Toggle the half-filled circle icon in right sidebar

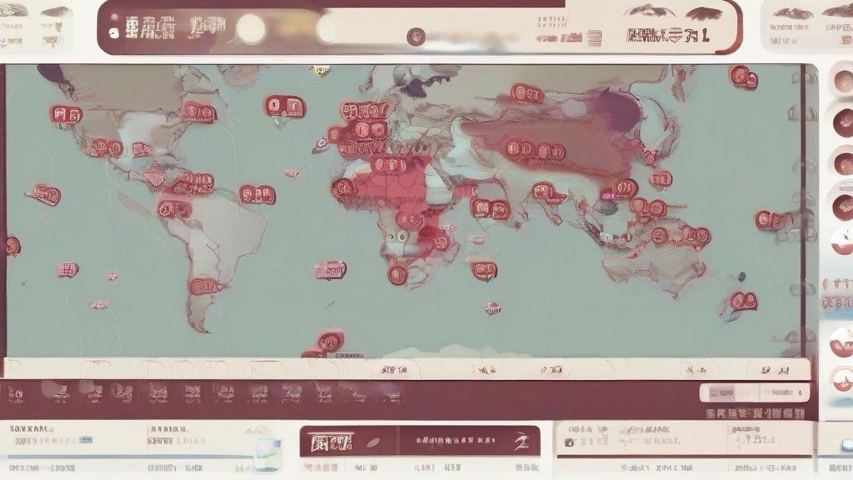coord(841,242)
